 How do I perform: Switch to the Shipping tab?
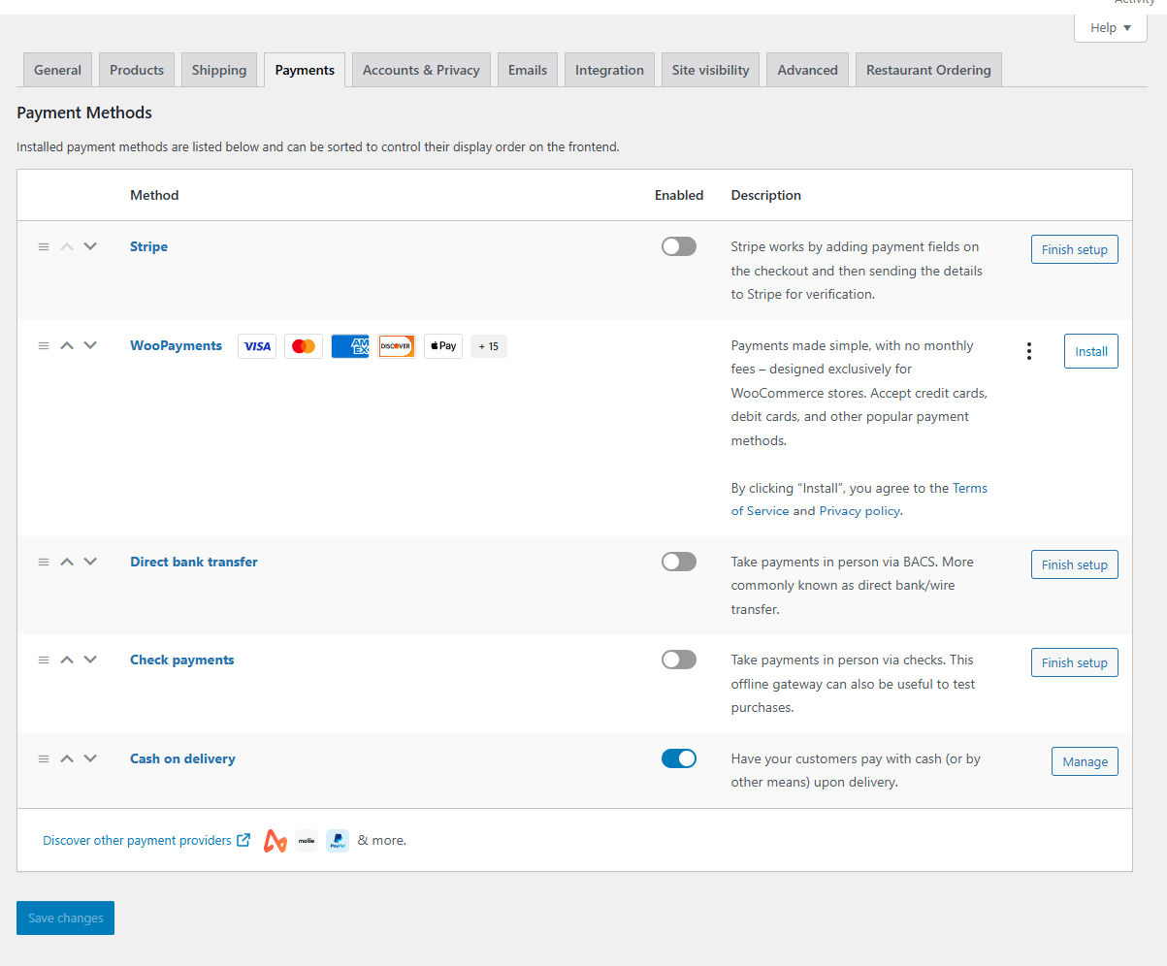coord(219,70)
